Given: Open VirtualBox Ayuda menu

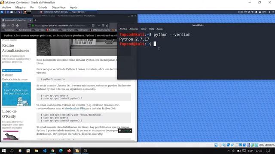Looking at the screenshot, I should [x=73, y=7].
